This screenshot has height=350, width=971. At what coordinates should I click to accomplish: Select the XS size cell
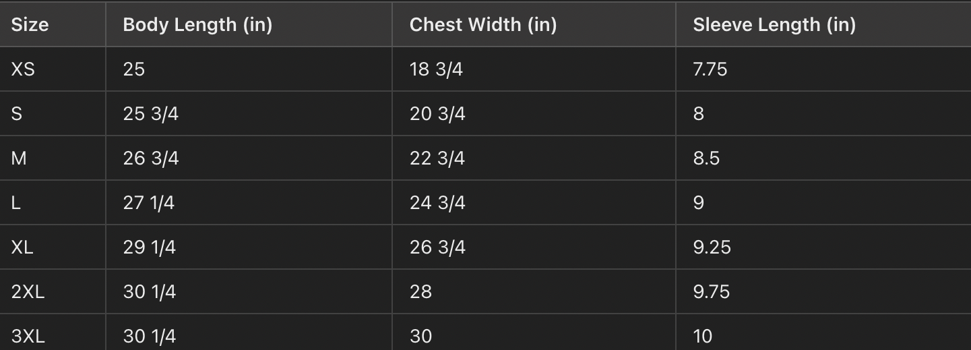(x=23, y=69)
